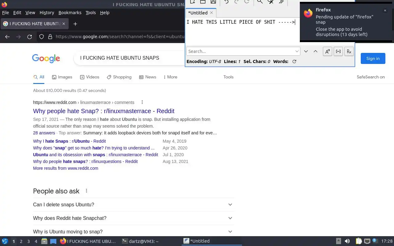Switch to Images results tab
394x246 pixels.
(62, 77)
